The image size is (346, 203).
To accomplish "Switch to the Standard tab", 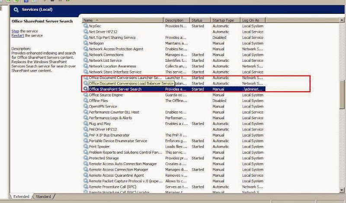I will (x=43, y=197).
